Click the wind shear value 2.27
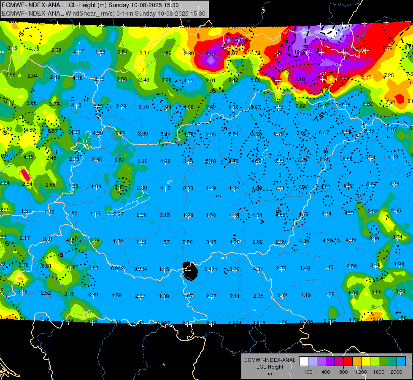The width and height of the screenshot is (413, 380). click(x=211, y=296)
